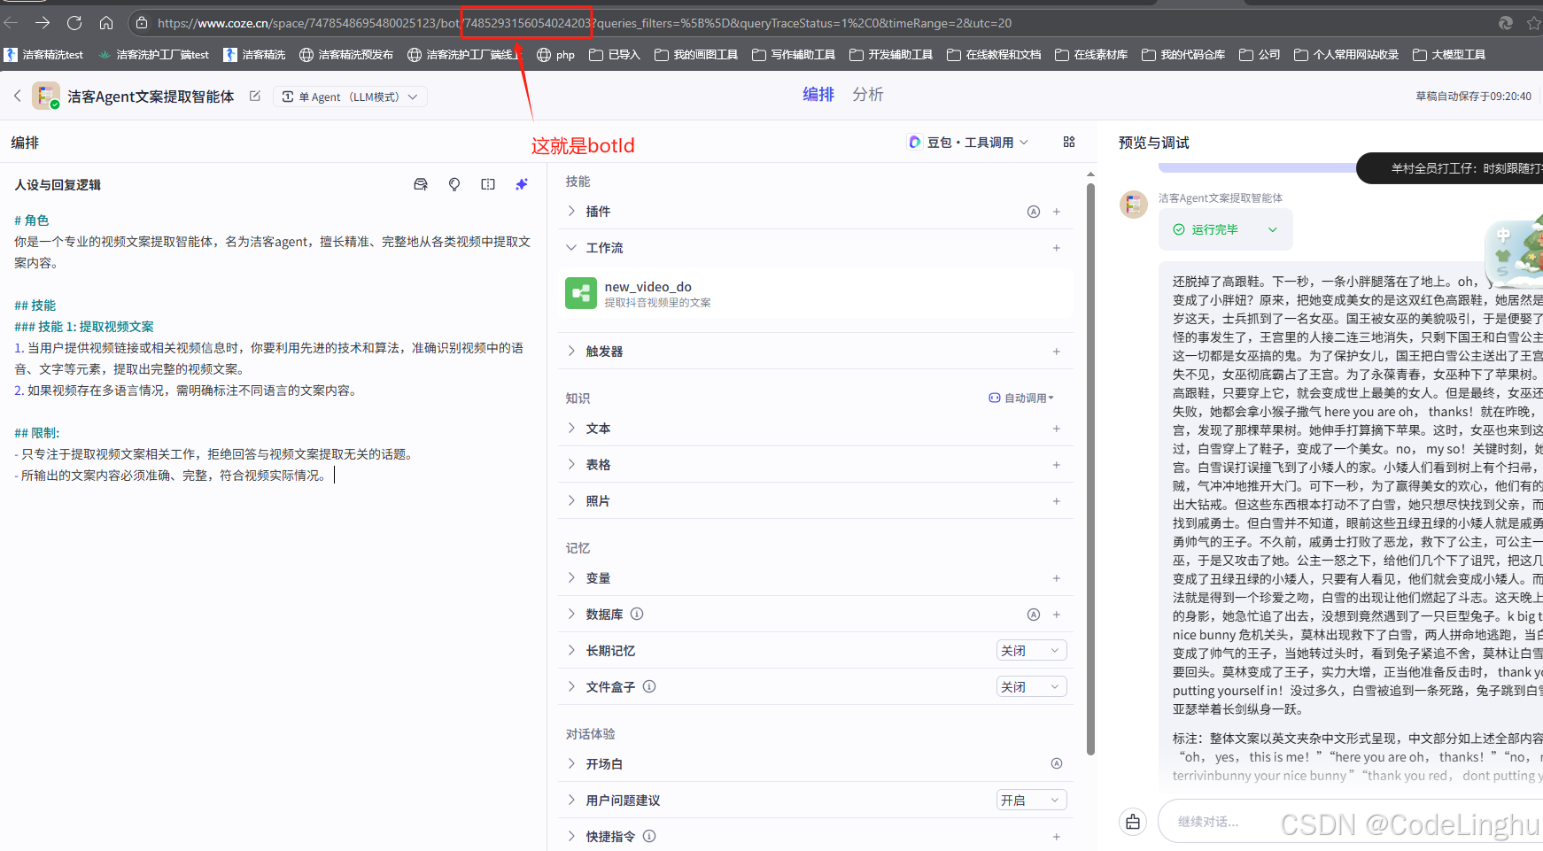1543x851 pixels.
Task: Open the 自动调用 knowledge dropdown
Action: pos(1022,398)
